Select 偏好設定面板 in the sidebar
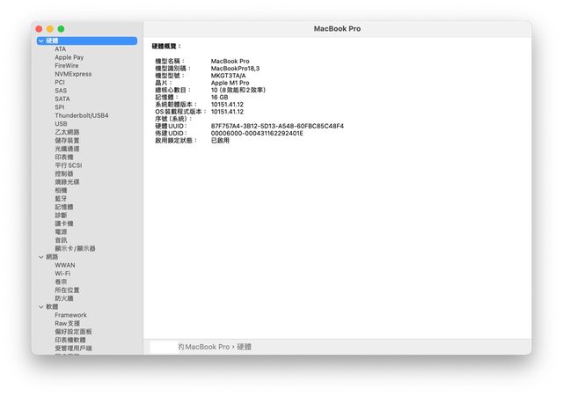The height and width of the screenshot is (396, 563). [73, 332]
